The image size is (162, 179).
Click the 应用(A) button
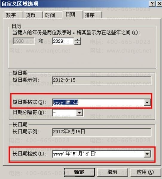(146, 172)
